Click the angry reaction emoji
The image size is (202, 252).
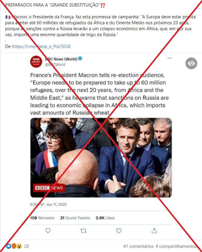point(14,246)
